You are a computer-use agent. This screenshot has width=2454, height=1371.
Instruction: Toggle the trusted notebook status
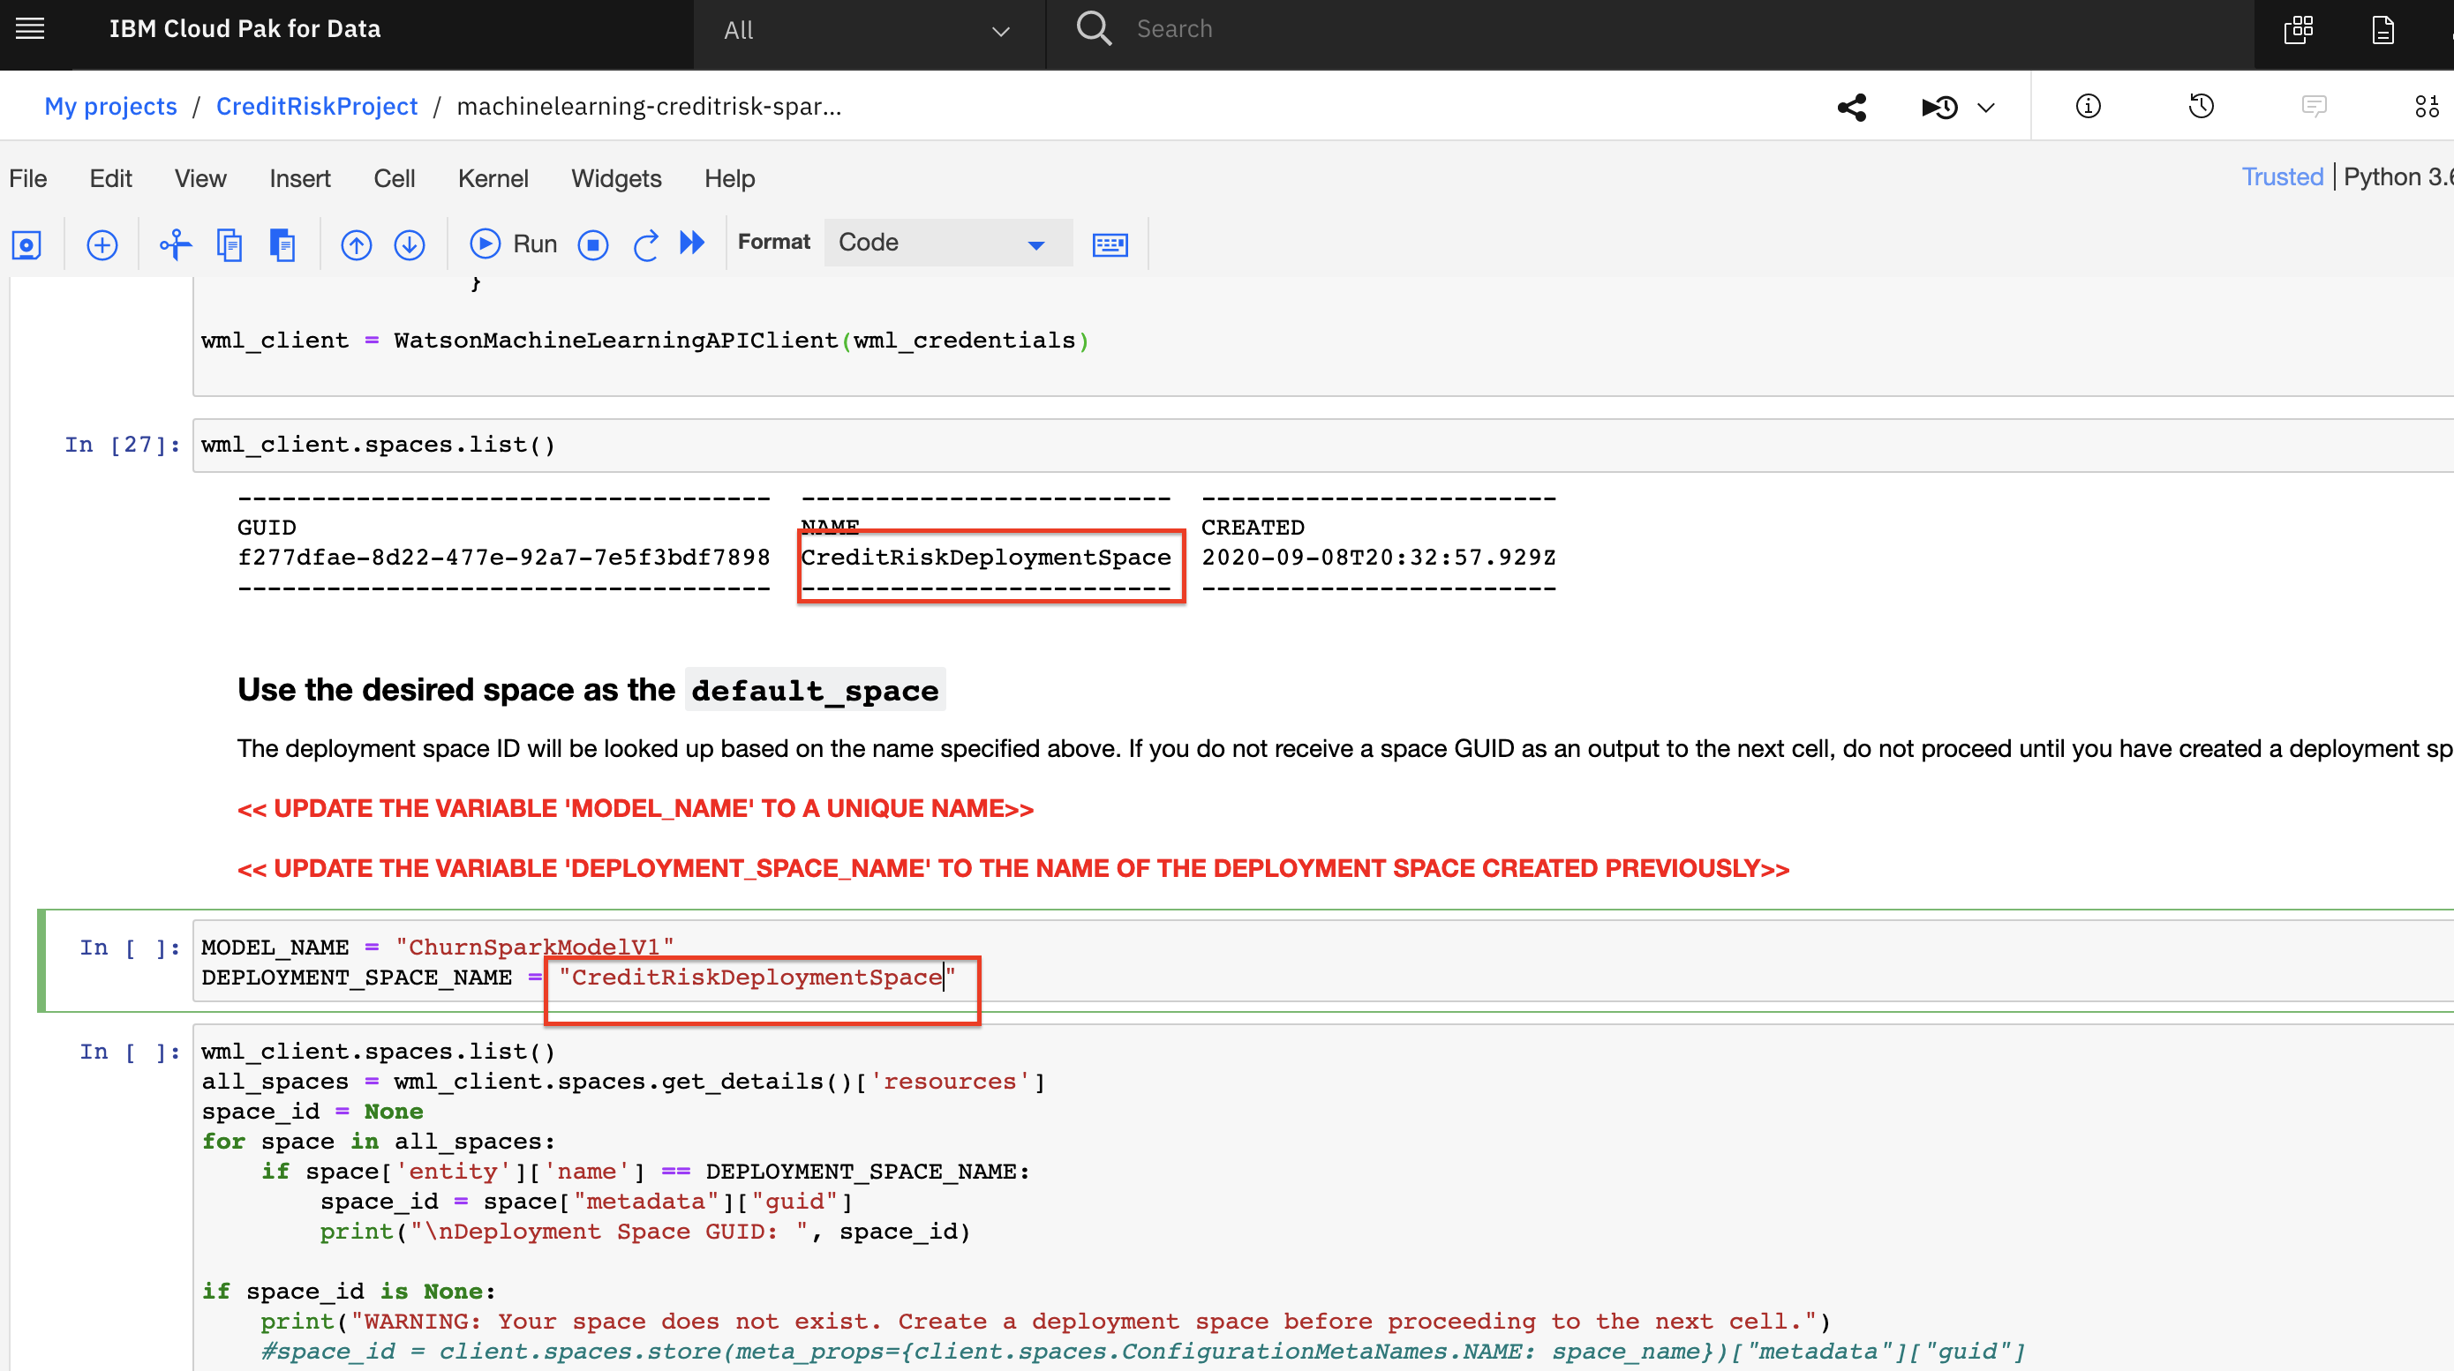pyautogui.click(x=2284, y=176)
